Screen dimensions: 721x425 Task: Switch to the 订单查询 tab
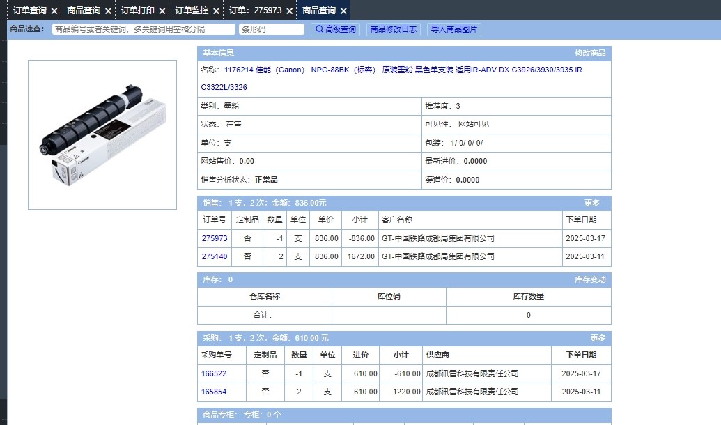coord(29,10)
